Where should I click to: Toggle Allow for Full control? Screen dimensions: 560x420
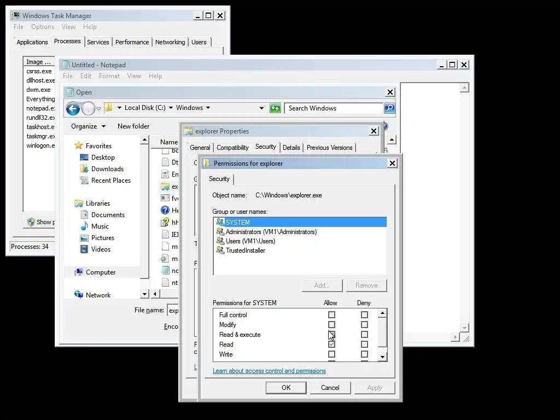point(332,314)
